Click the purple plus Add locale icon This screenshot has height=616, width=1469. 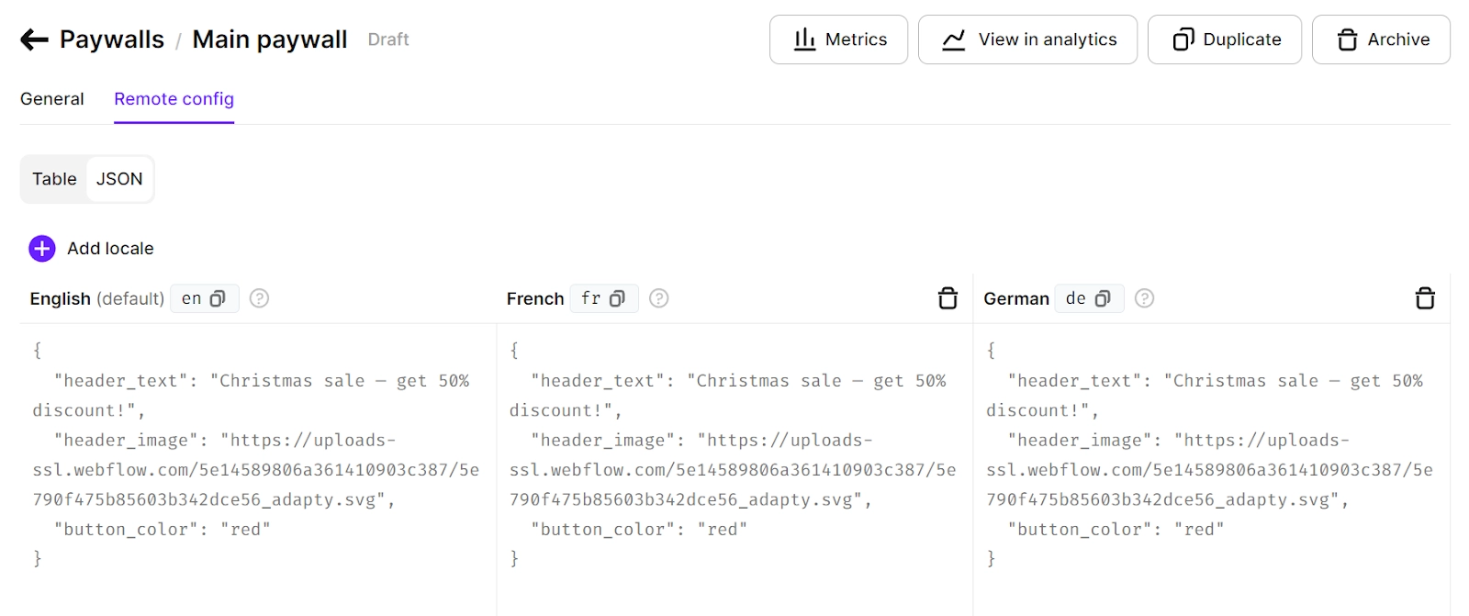click(x=42, y=249)
